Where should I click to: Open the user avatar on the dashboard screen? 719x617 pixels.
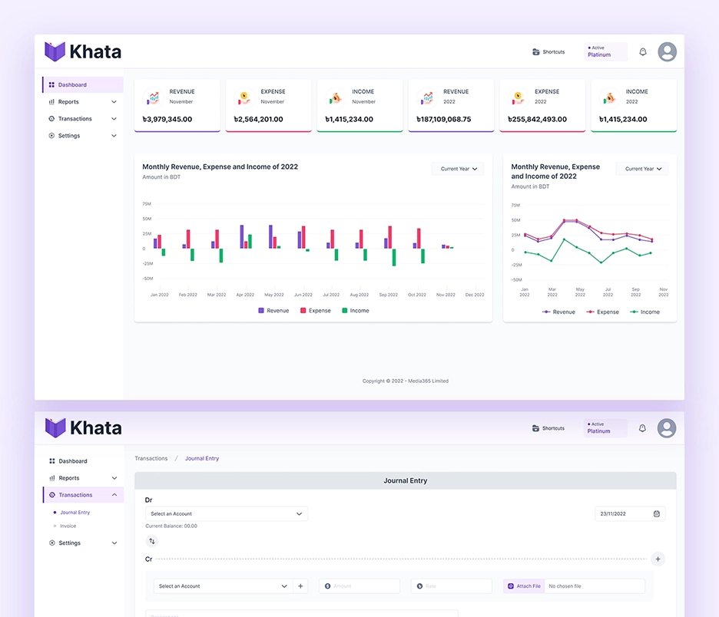668,51
